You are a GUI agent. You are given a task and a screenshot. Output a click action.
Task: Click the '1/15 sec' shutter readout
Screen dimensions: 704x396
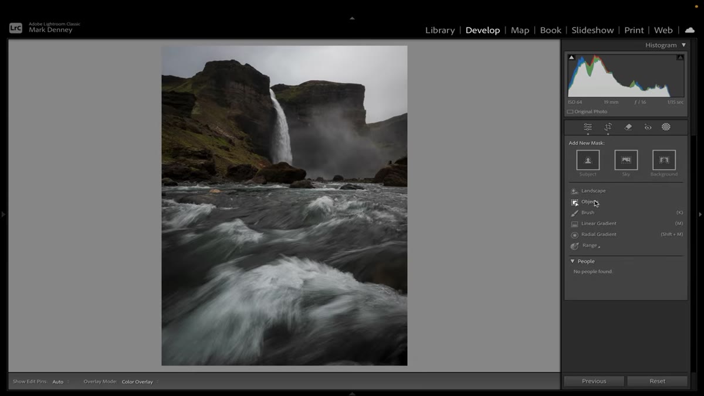pos(675,102)
